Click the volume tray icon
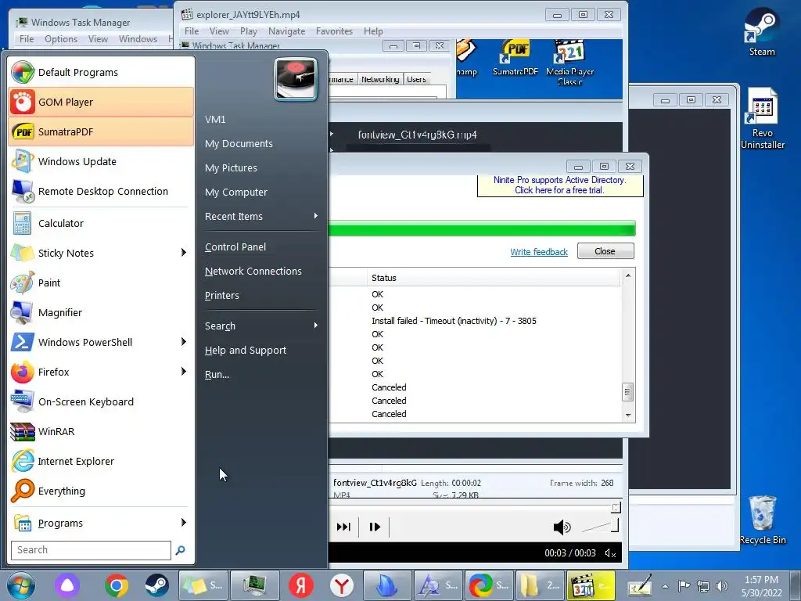 coord(722,586)
